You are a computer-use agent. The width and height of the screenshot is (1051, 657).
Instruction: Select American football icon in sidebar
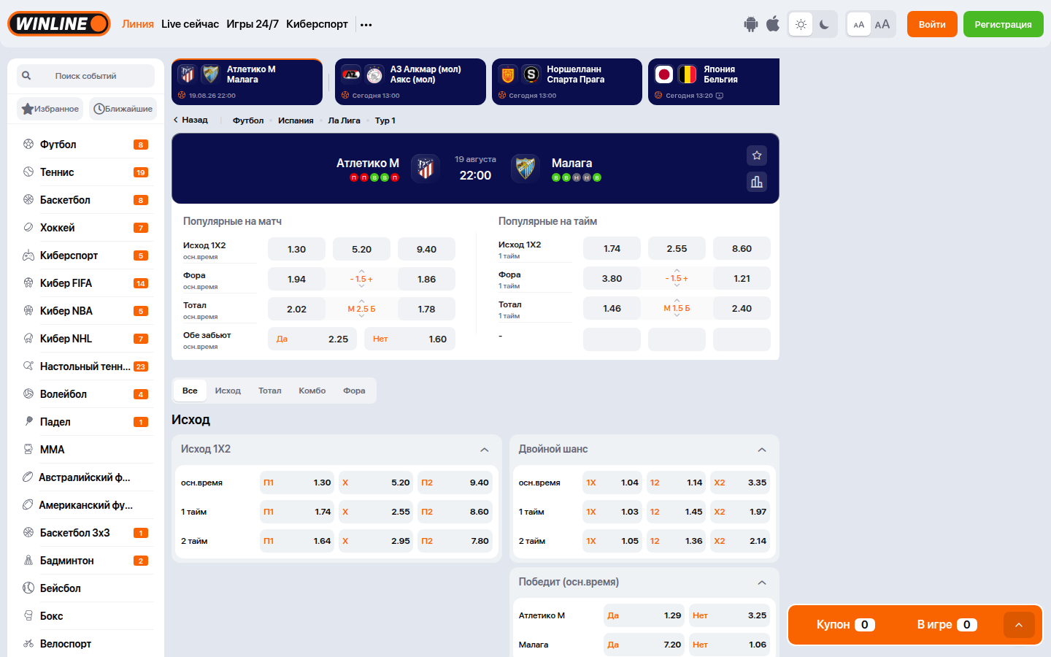point(28,504)
